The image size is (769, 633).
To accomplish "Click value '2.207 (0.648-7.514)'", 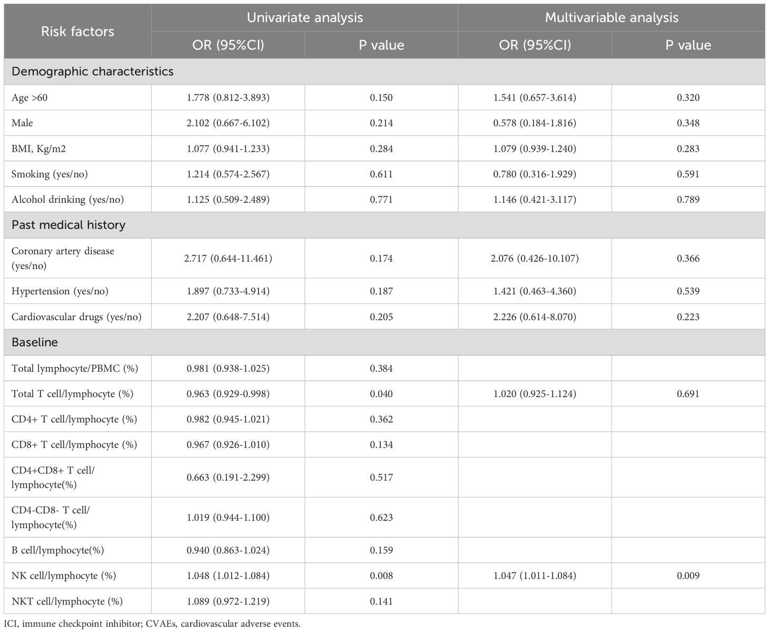I will tap(228, 316).
